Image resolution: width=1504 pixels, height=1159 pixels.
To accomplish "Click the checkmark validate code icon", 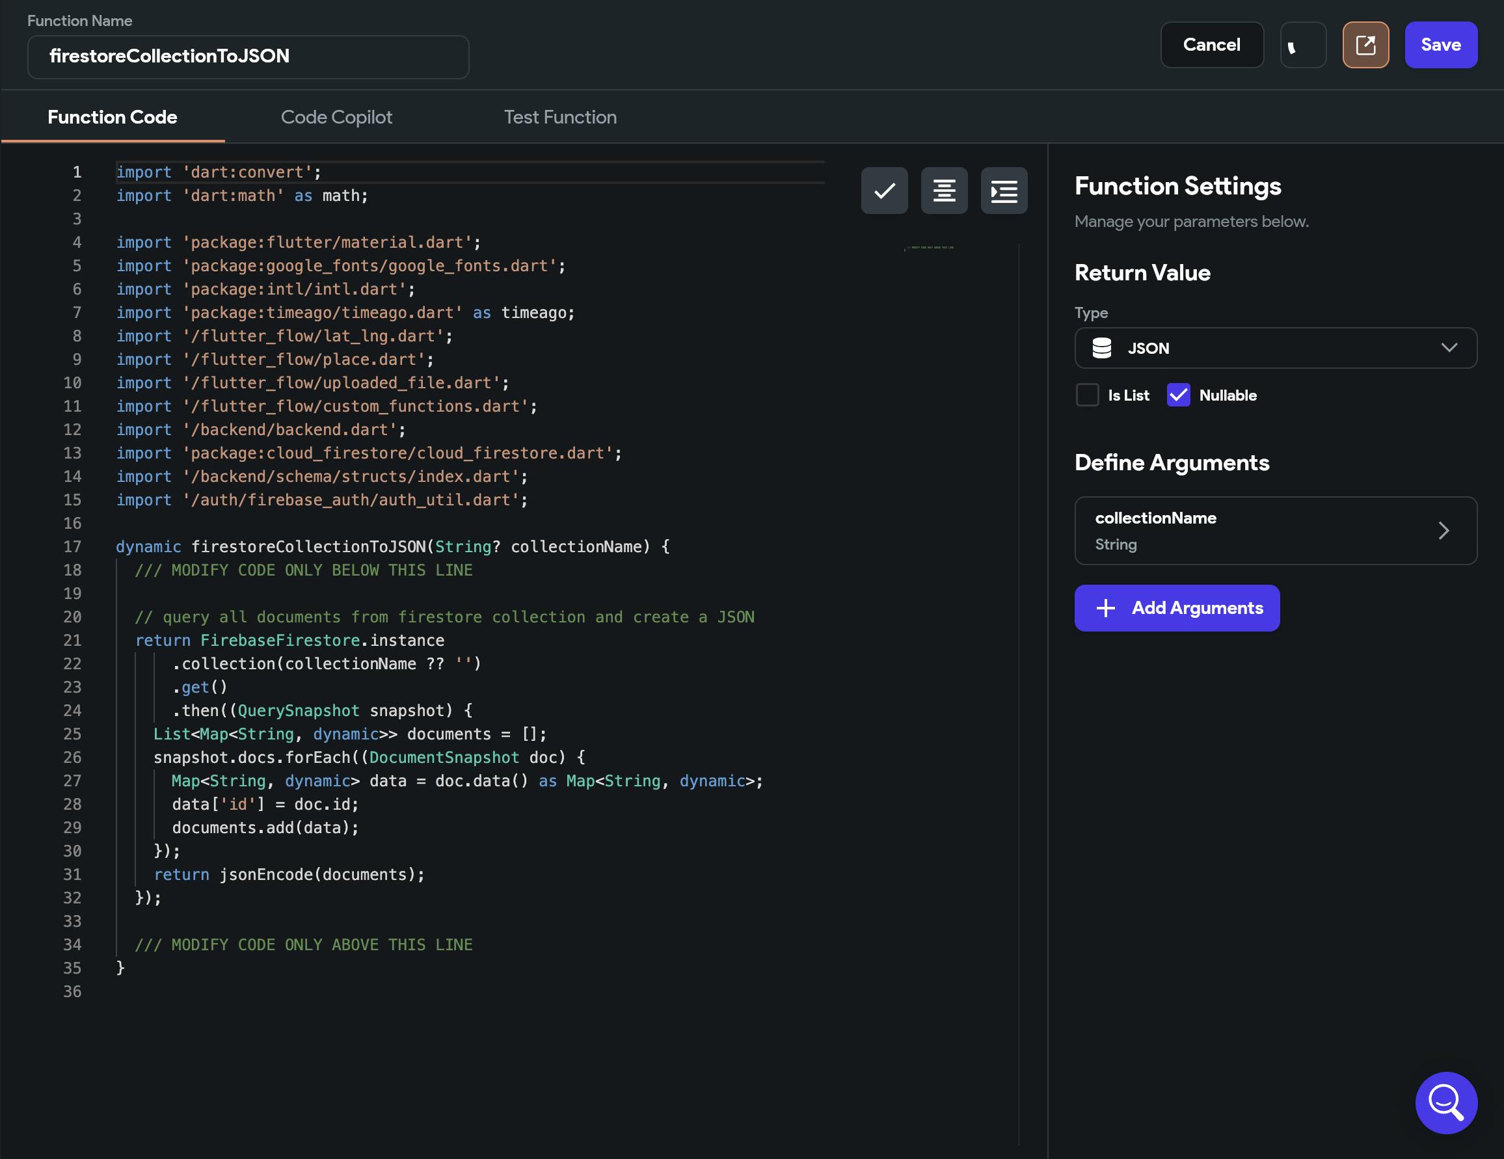I will [884, 191].
